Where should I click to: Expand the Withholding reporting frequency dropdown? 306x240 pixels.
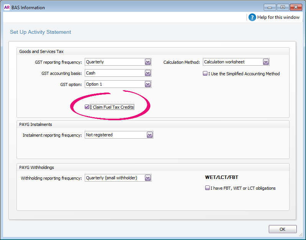tap(148, 178)
